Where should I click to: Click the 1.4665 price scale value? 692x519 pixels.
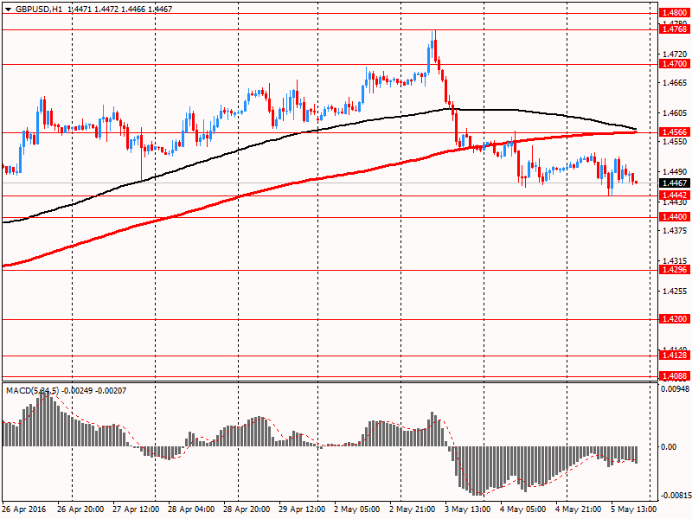click(x=676, y=83)
